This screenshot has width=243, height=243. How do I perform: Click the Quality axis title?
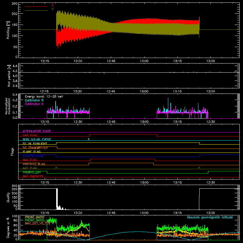8,197
